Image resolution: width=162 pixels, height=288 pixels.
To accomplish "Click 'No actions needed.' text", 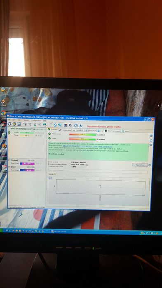I will 56,154.
